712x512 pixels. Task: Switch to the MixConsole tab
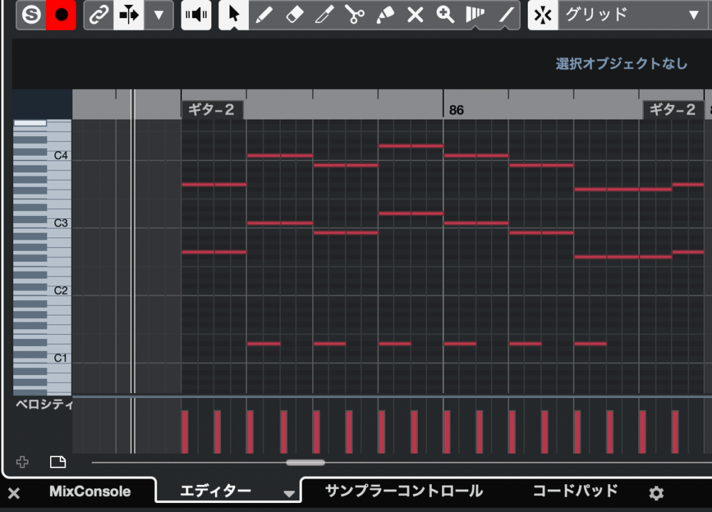click(90, 491)
